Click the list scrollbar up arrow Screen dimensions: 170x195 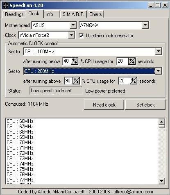pos(161,122)
